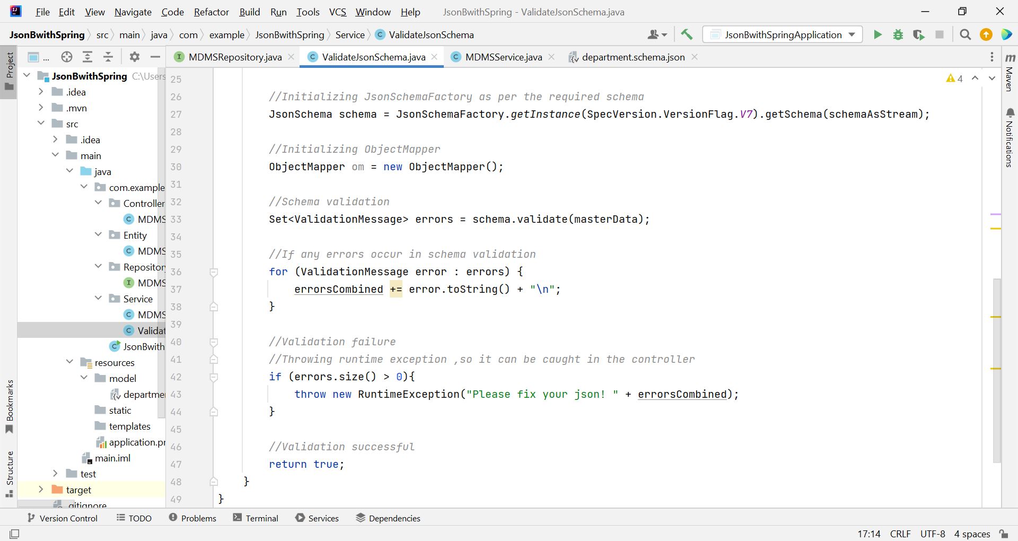Open the Refactor menu
The image size is (1018, 541).
[211, 12]
